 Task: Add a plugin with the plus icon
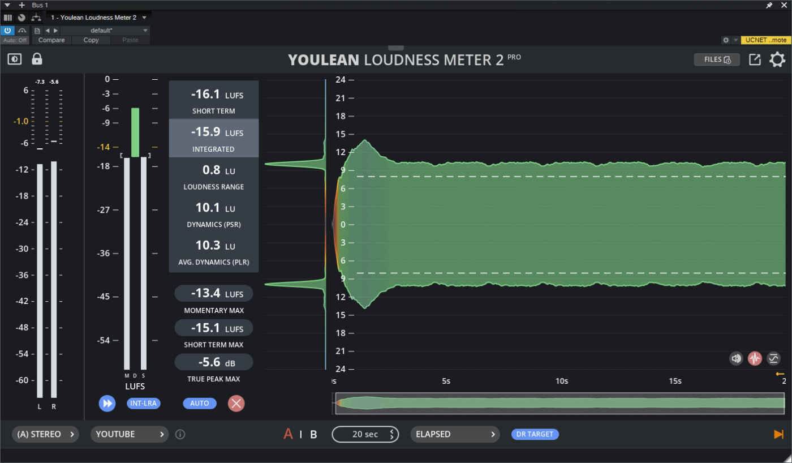pyautogui.click(x=22, y=5)
